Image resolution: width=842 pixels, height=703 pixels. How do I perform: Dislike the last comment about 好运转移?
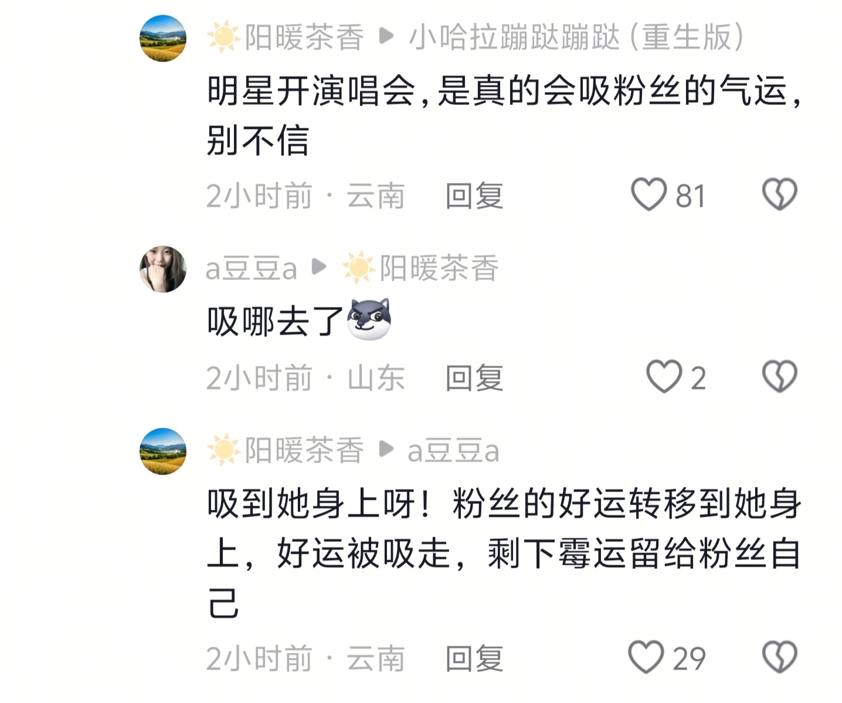click(779, 657)
